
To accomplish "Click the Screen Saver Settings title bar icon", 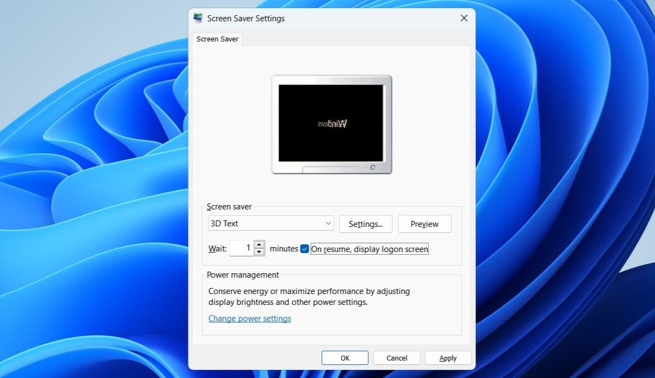I will (197, 18).
